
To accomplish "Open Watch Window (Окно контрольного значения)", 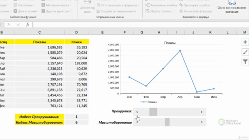I will click(x=232, y=7).
